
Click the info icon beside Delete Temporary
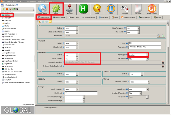click(x=125, y=28)
